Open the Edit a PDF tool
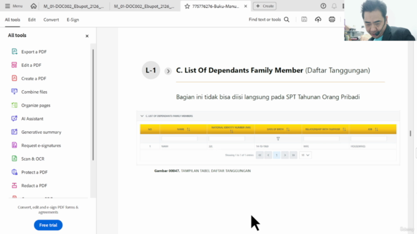The height and width of the screenshot is (234, 417). pyautogui.click(x=31, y=65)
